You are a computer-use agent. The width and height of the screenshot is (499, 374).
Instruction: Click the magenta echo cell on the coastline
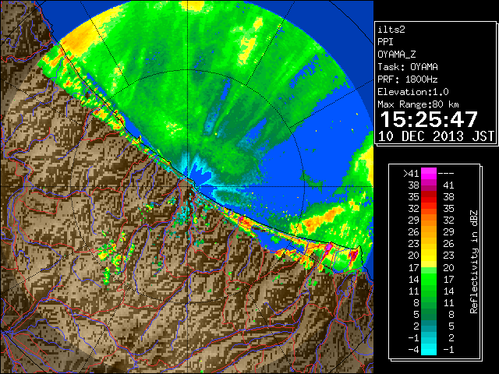pos(329,248)
